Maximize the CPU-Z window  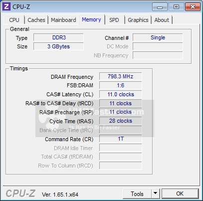[x=176, y=7]
